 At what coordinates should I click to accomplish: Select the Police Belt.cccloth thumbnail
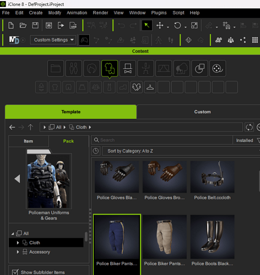[213, 177]
